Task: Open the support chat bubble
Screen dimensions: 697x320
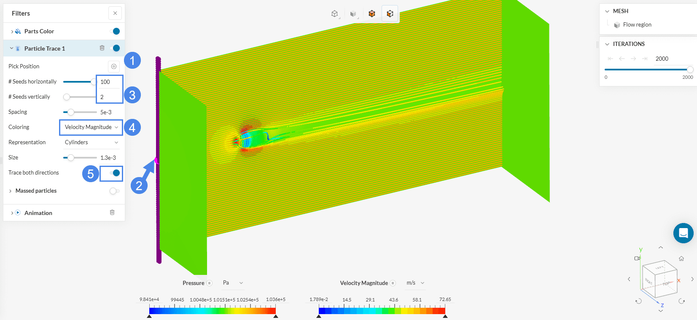Action: pos(683,233)
